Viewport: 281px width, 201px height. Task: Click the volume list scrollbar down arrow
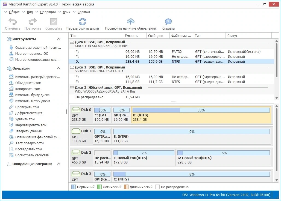click(x=277, y=98)
